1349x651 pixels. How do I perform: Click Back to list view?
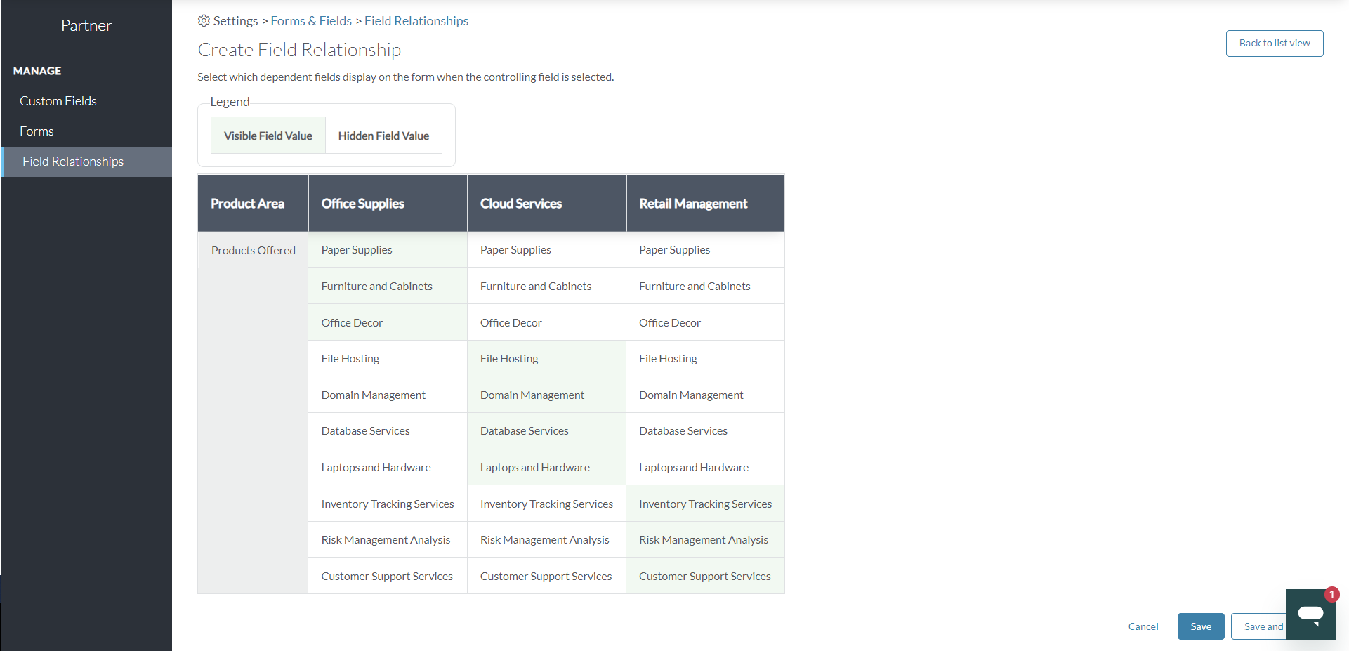(1274, 43)
